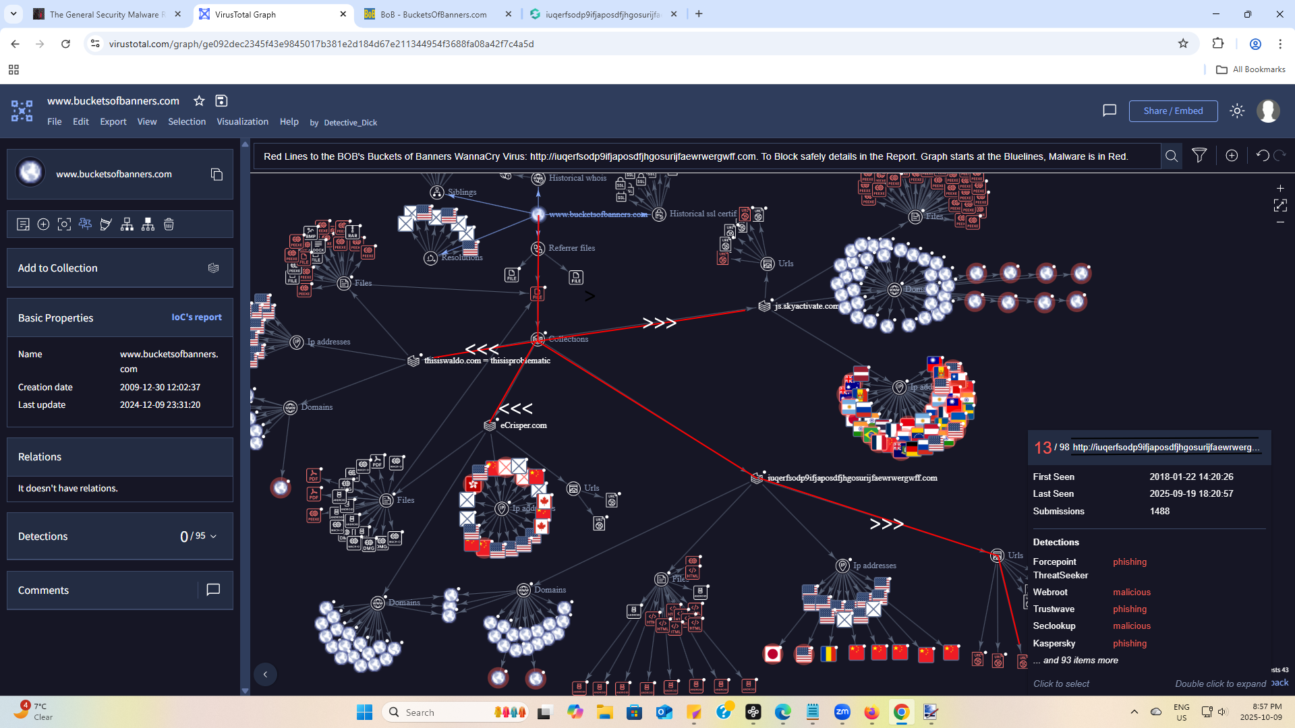
Task: Click the comment bubble icon in Comments panel
Action: (x=213, y=590)
